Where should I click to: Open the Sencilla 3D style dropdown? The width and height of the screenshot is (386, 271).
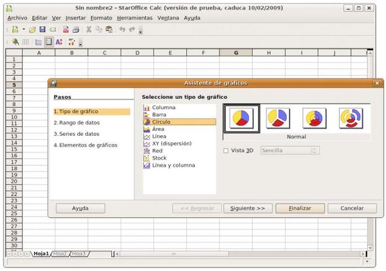click(x=290, y=150)
